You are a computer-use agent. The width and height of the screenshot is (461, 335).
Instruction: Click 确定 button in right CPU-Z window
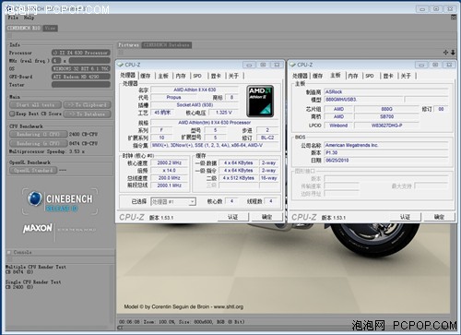click(439, 217)
